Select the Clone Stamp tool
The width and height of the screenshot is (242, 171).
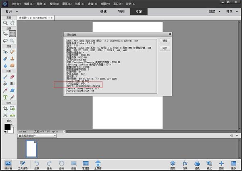12,58
